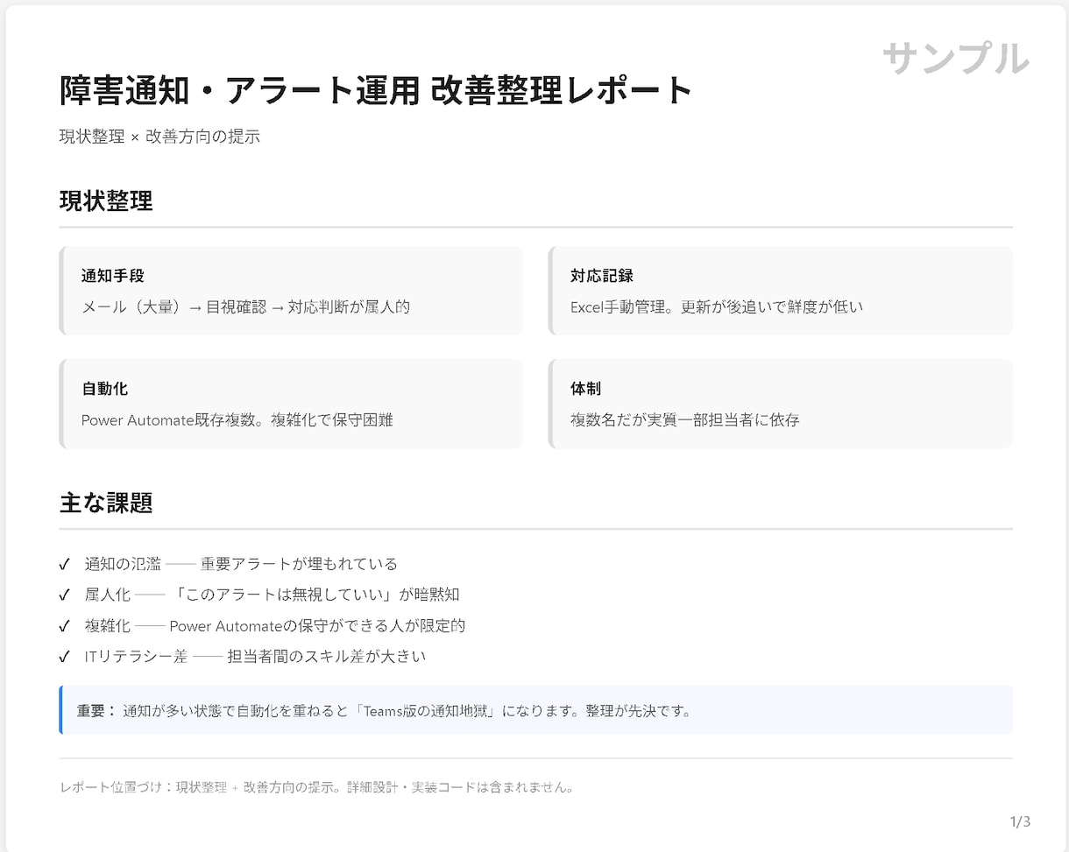
Task: Click text メール（大量）→ 目視確認 → 対応判断が属人的
Action: click(x=245, y=307)
